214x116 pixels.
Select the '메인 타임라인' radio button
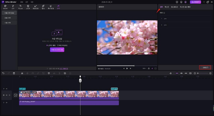point(58,45)
